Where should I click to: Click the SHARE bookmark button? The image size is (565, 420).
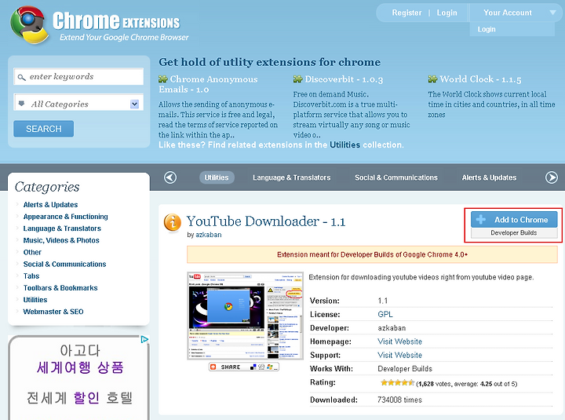[x=243, y=367]
